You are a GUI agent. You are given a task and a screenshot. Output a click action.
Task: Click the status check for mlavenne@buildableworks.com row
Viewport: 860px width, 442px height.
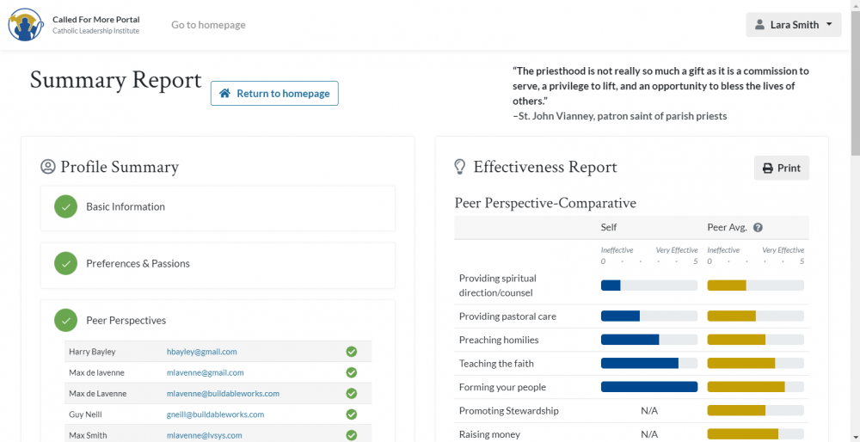(352, 393)
